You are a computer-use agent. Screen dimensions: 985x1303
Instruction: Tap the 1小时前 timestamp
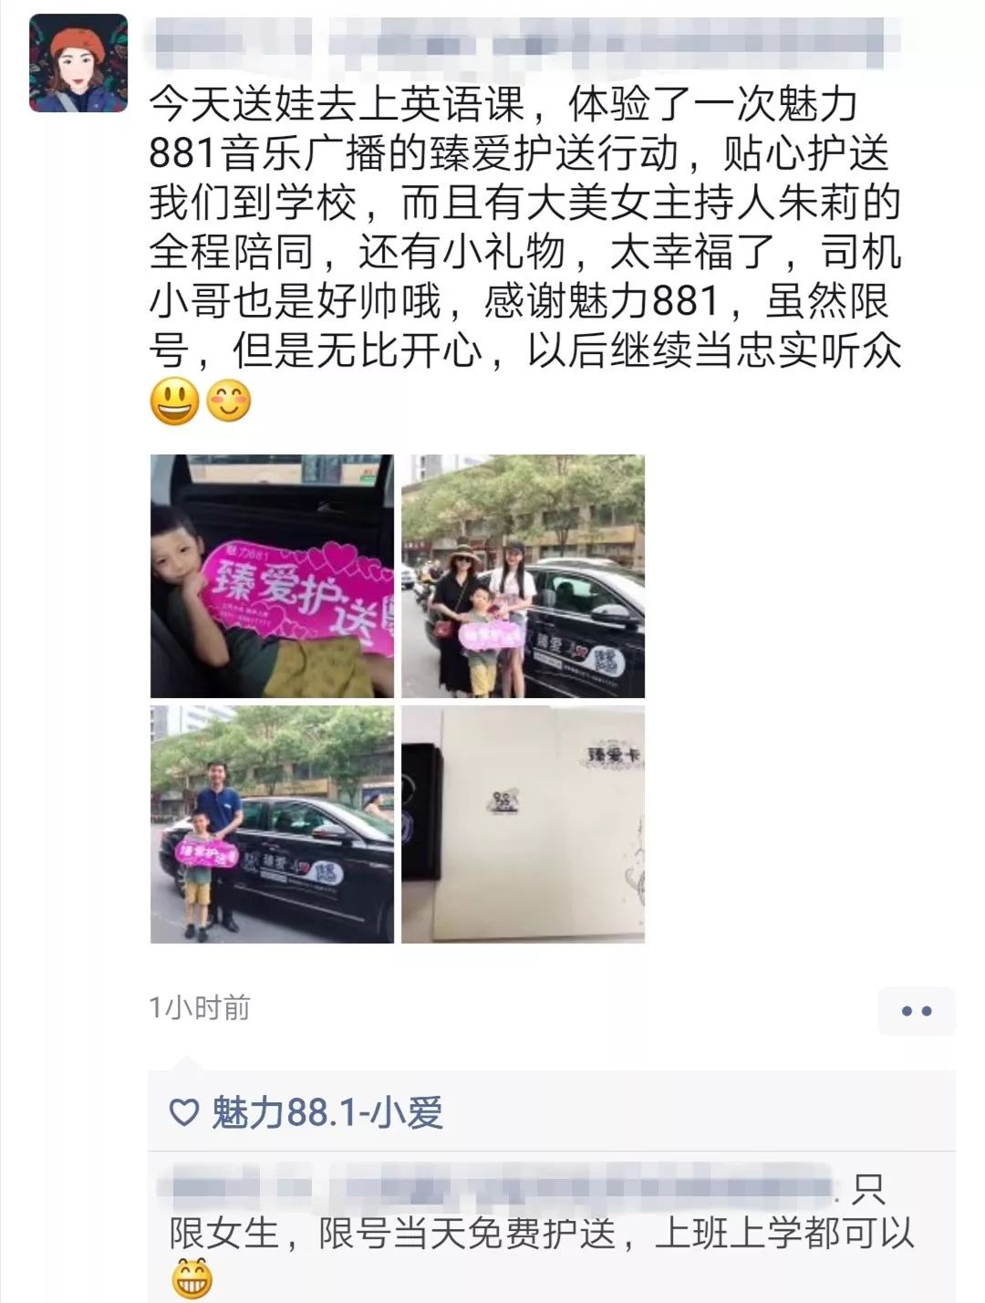(x=200, y=1008)
